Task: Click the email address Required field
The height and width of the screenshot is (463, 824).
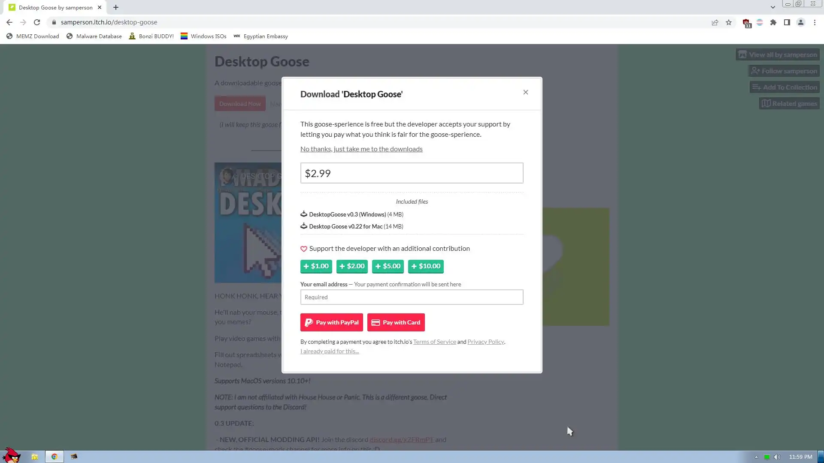Action: 412,297
